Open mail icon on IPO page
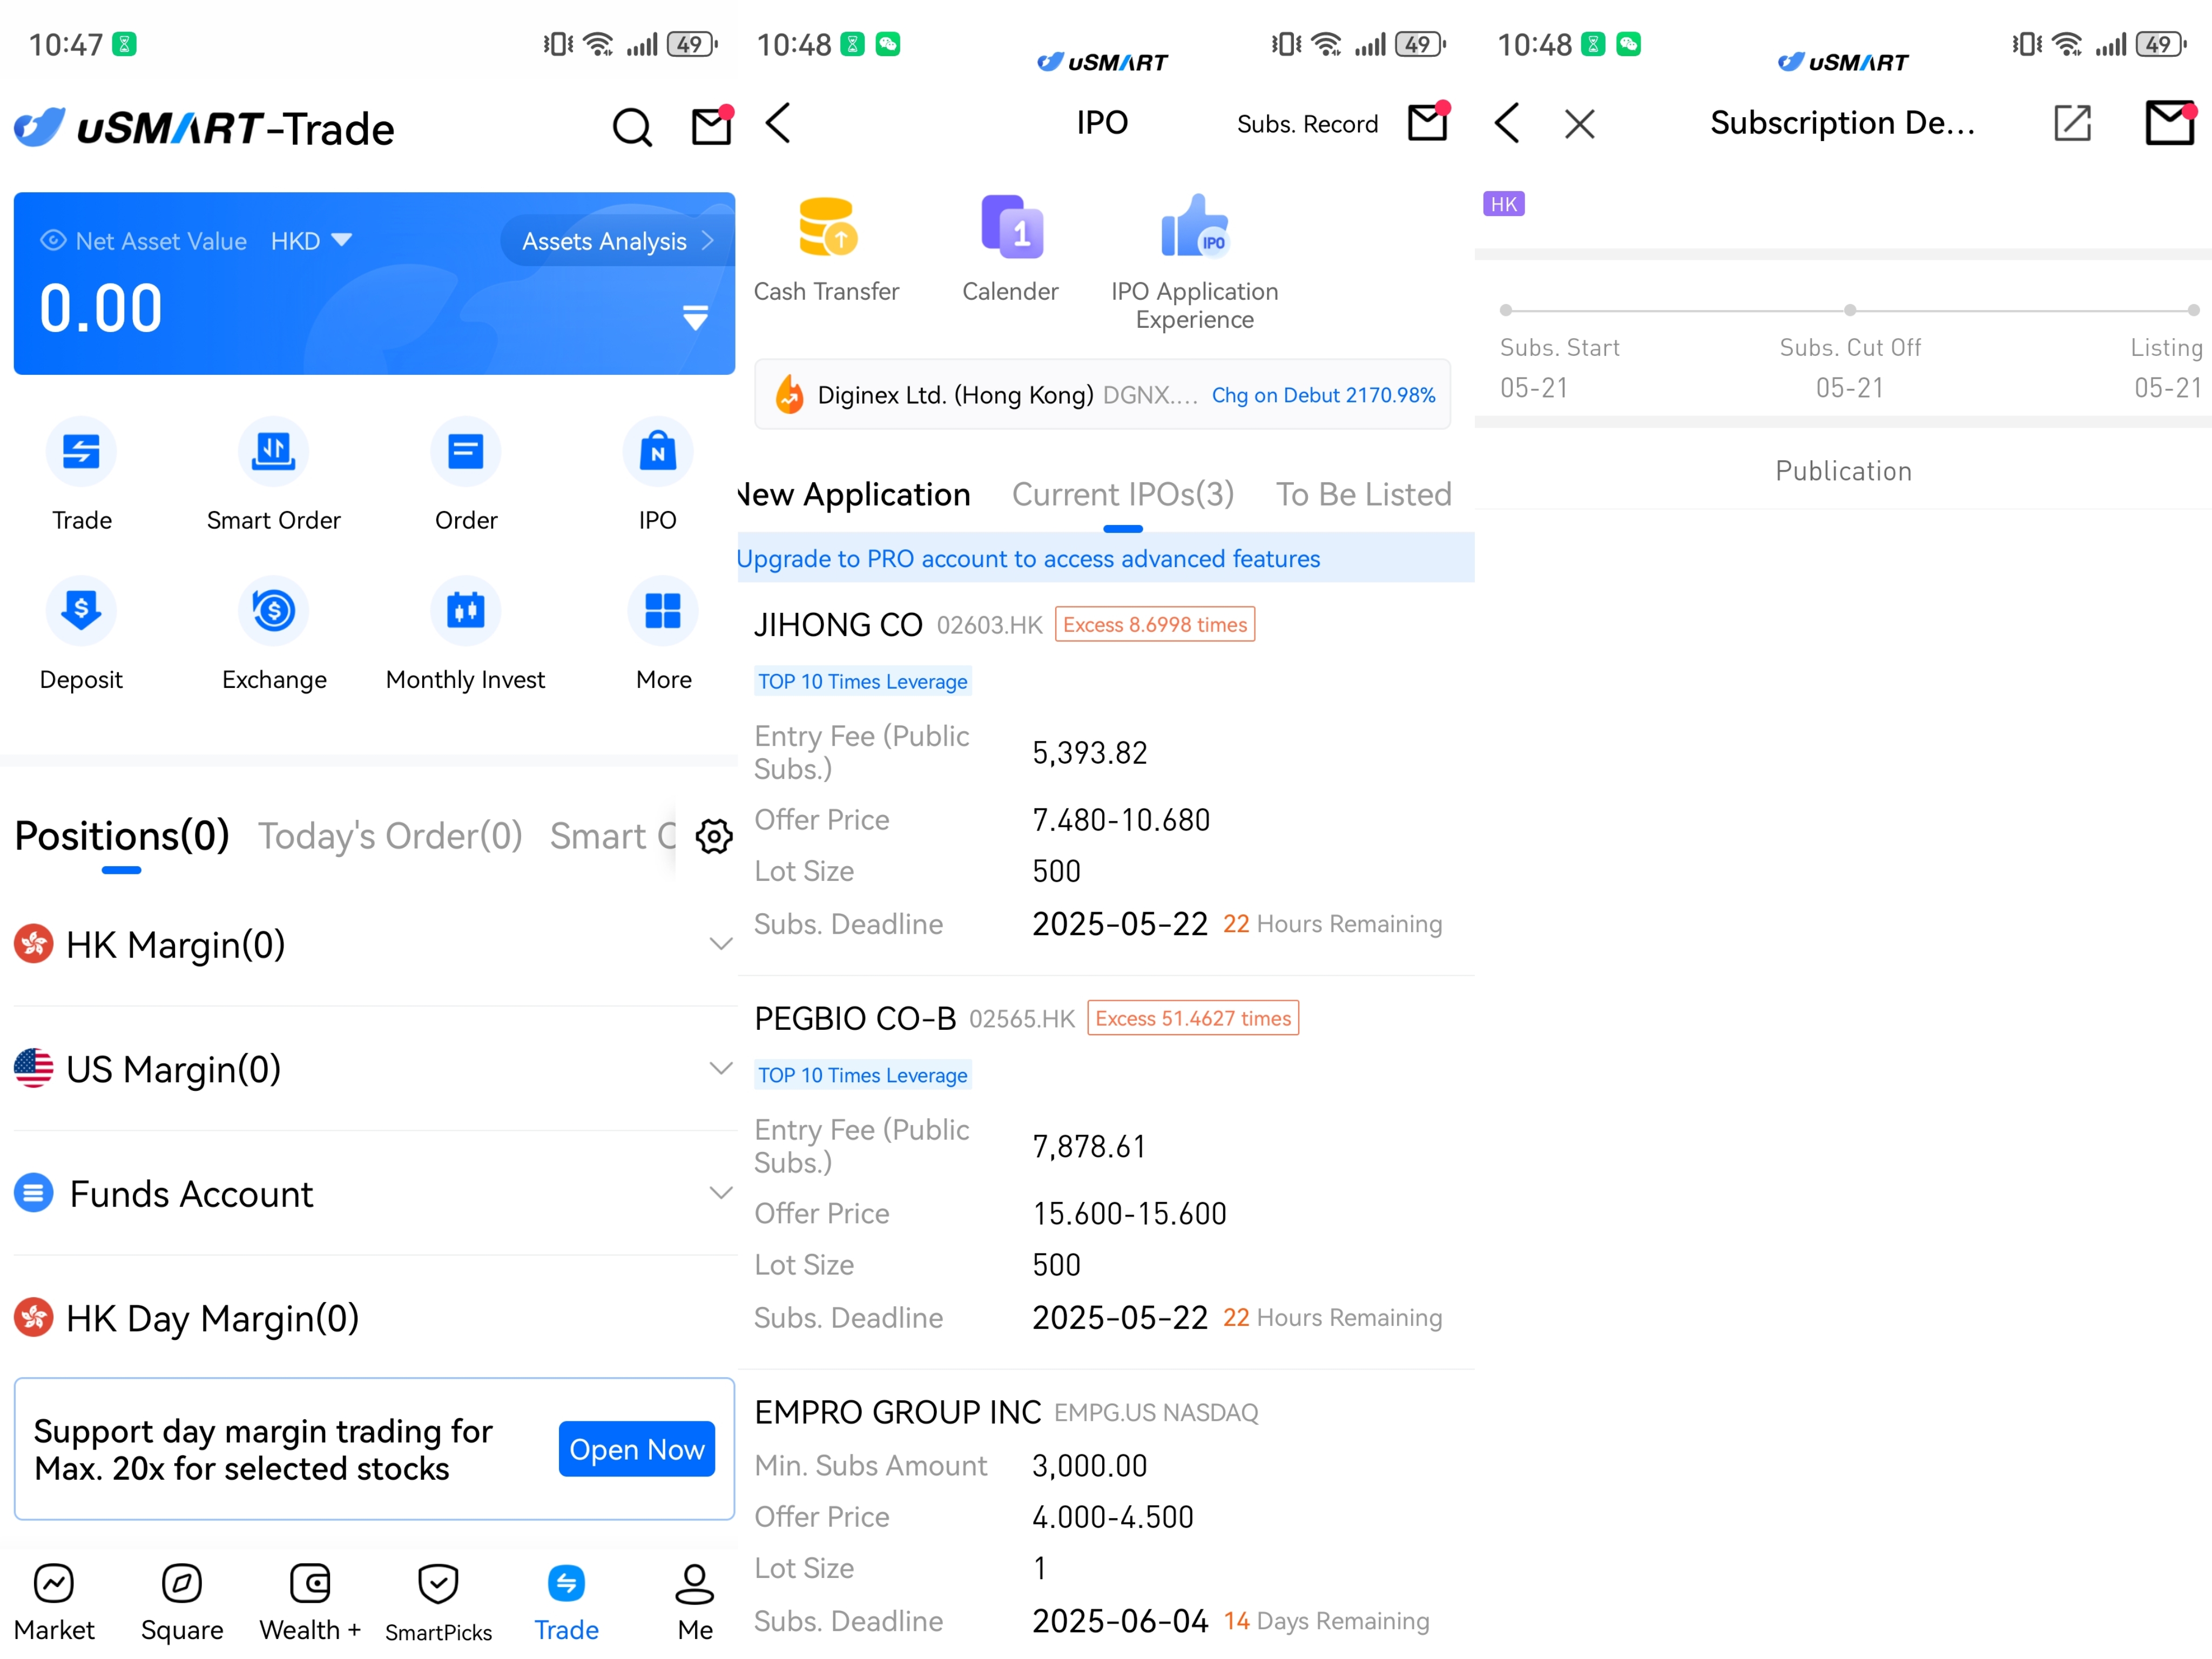 pos(1428,122)
